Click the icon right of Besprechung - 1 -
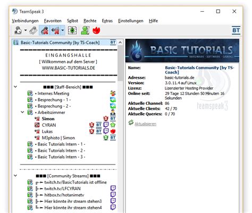 click(x=113, y=100)
